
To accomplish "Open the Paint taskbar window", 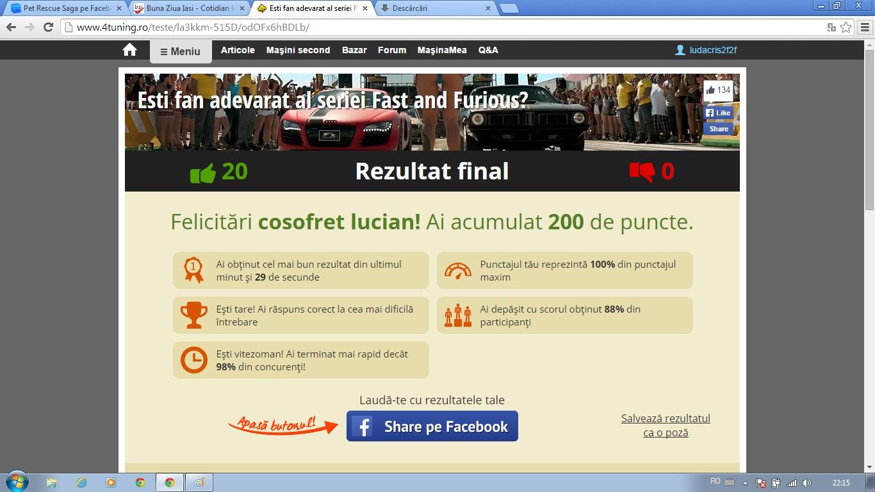I will pos(199,482).
